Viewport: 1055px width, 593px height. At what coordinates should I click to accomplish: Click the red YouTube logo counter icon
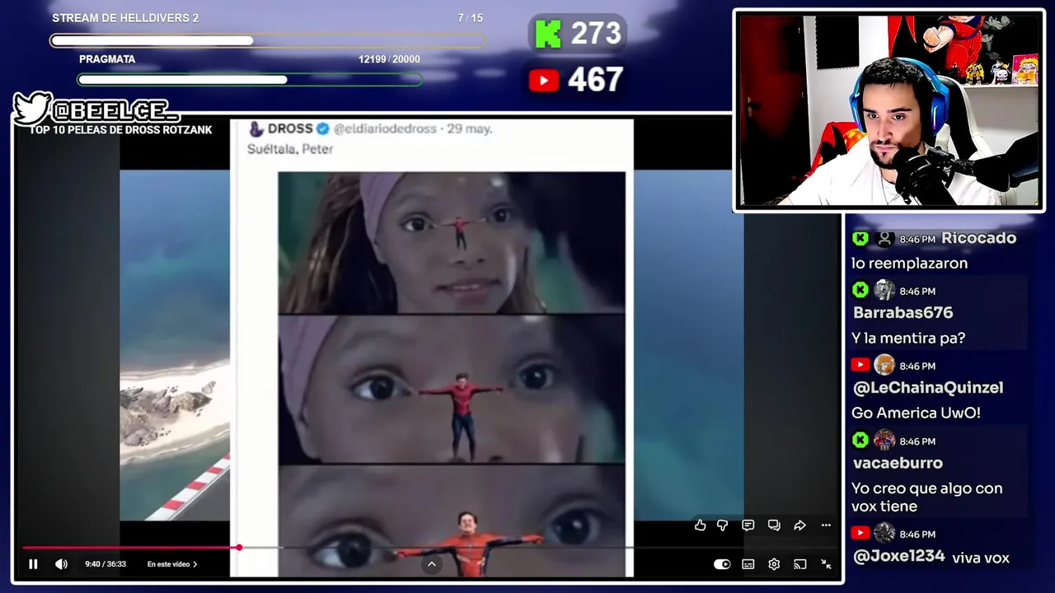click(544, 80)
